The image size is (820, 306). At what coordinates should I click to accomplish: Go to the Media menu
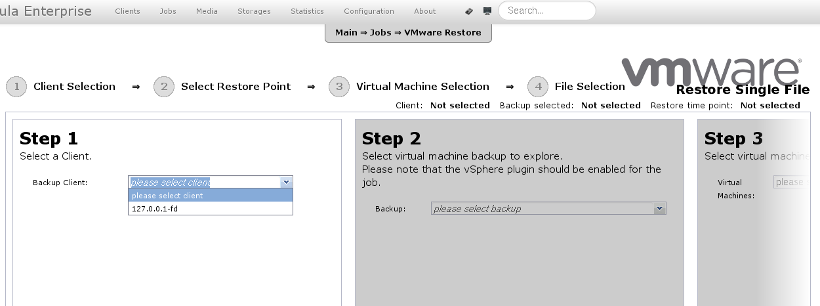click(207, 11)
